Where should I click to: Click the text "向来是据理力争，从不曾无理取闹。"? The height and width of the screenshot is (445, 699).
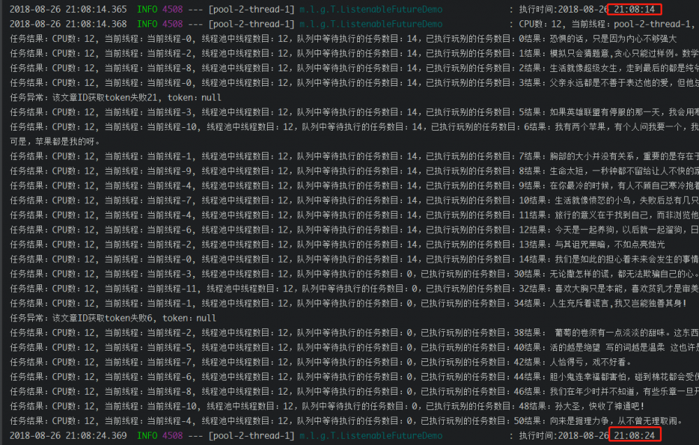(x=617, y=421)
